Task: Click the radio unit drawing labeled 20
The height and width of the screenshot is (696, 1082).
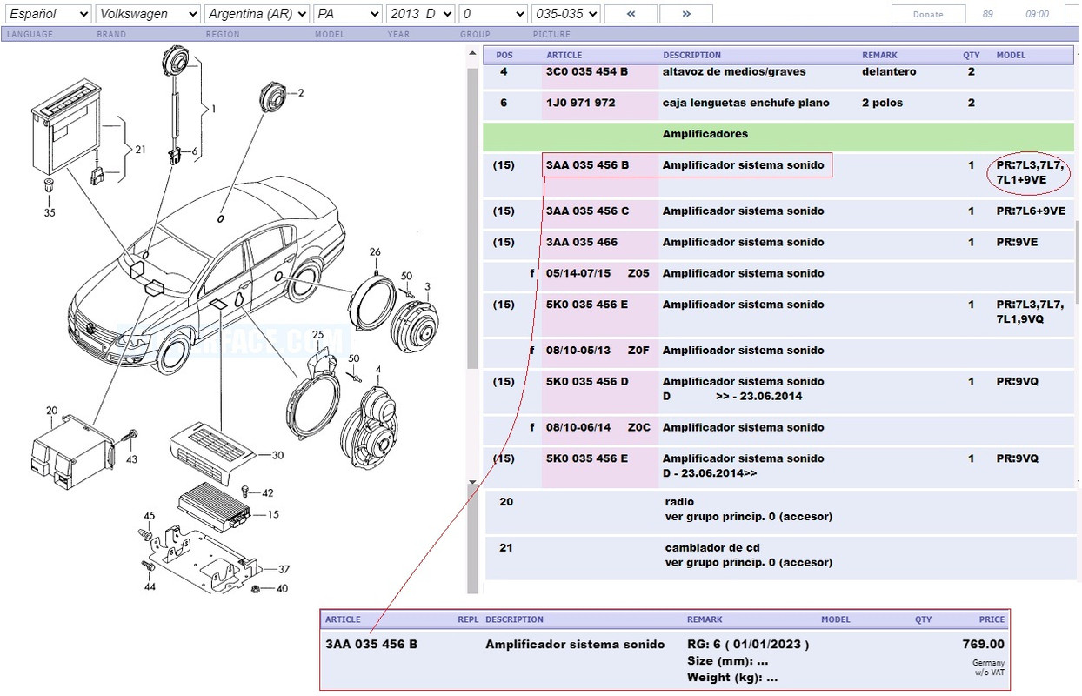Action: 71,450
